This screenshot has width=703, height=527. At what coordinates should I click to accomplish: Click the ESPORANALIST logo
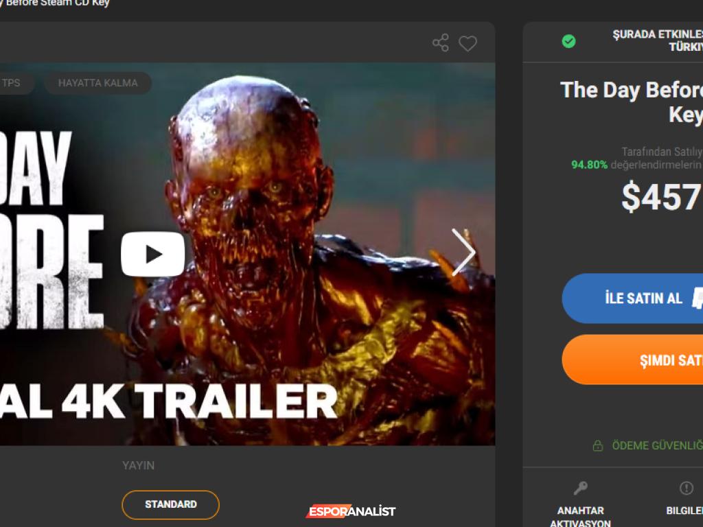click(x=351, y=511)
